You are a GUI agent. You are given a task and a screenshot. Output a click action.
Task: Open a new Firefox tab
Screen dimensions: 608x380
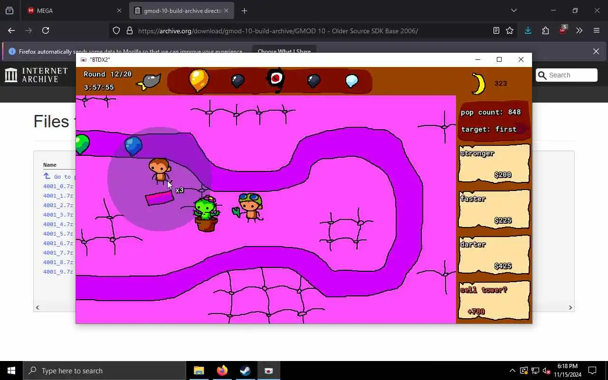coord(244,10)
